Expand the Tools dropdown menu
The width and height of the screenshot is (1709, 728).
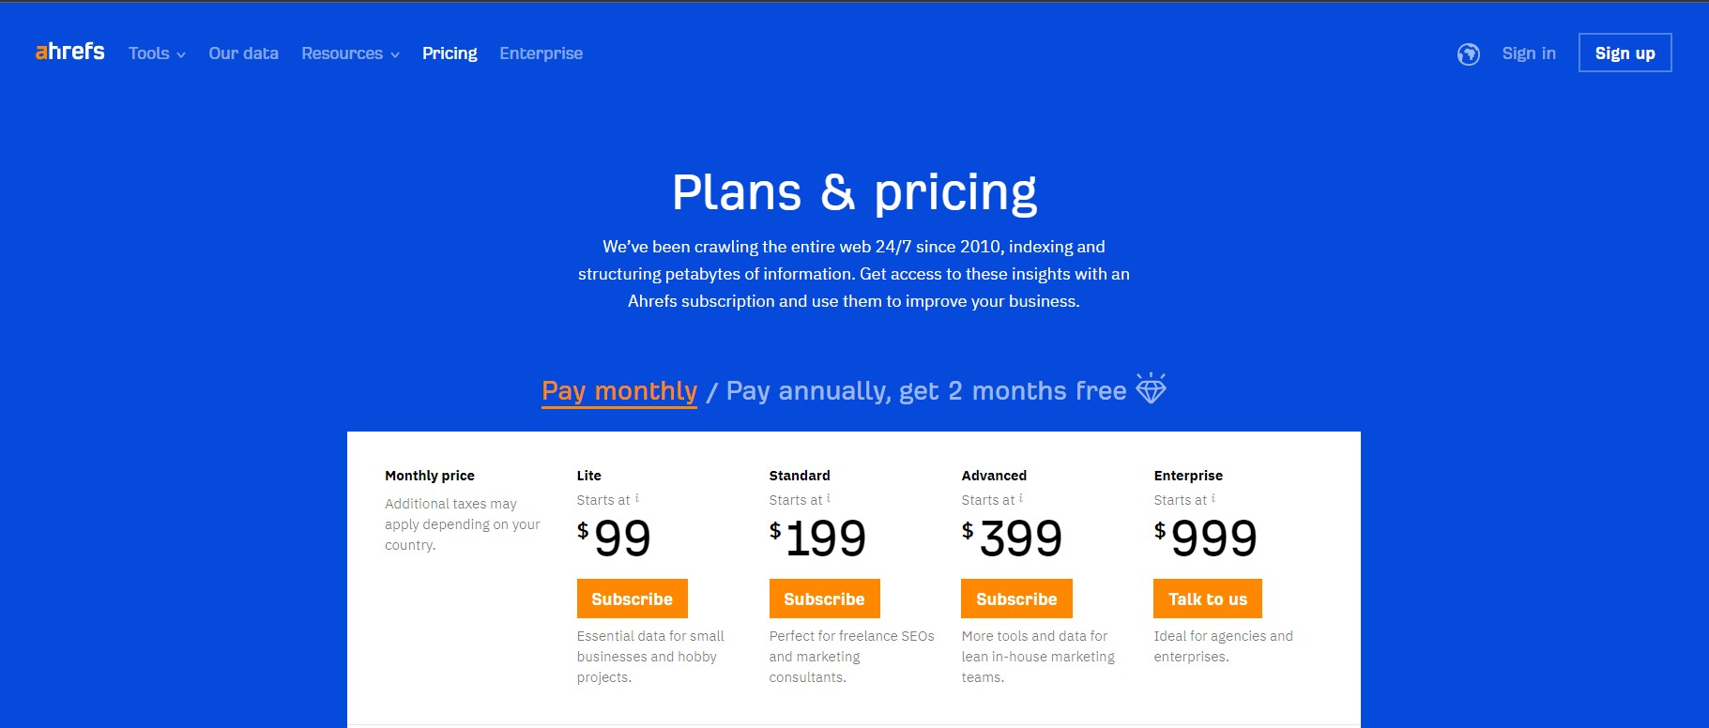(x=157, y=53)
